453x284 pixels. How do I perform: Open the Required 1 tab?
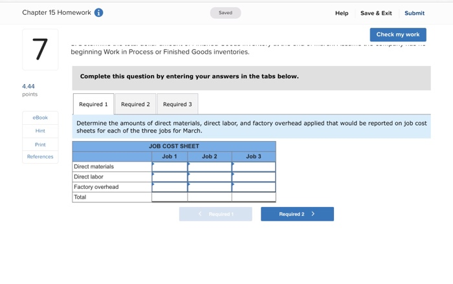pyautogui.click(x=93, y=104)
